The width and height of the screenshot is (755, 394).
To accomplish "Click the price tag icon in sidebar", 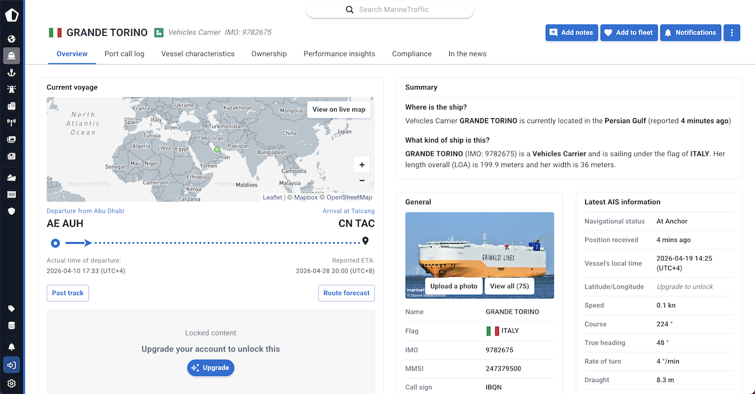I will click(x=11, y=309).
